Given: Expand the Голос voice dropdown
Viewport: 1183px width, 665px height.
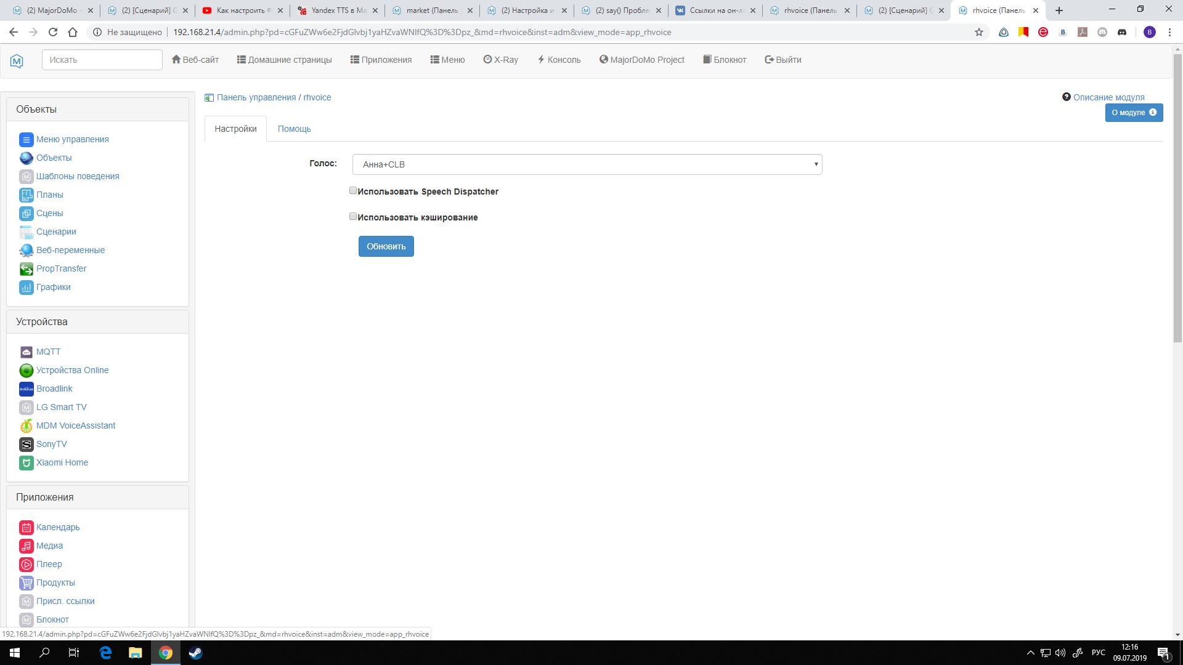Looking at the screenshot, I should (x=587, y=164).
